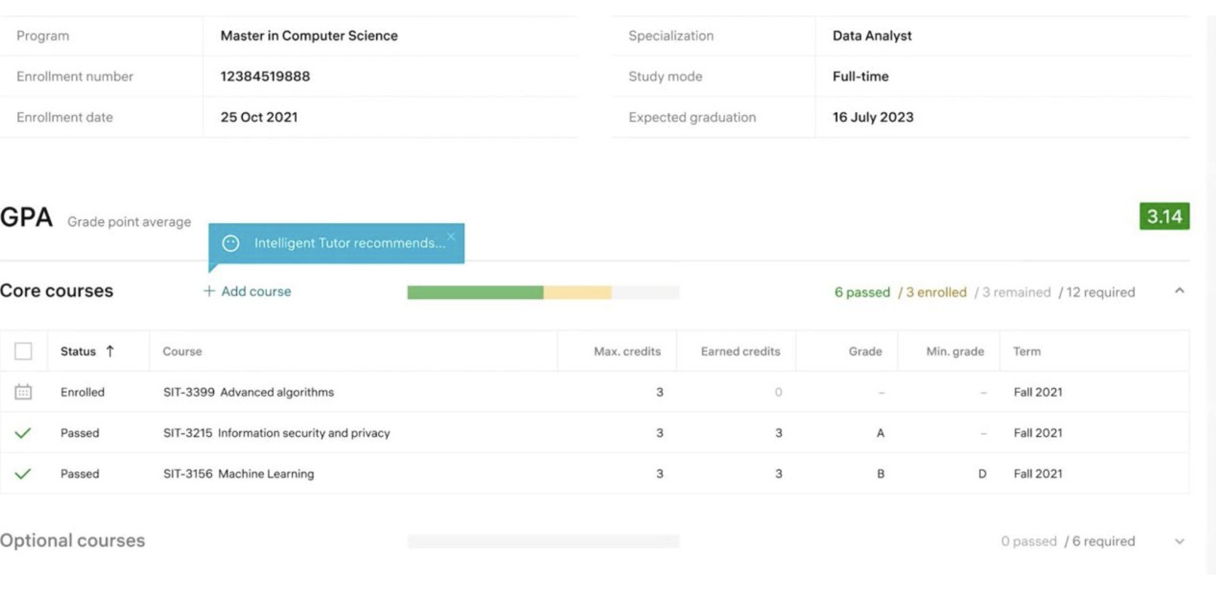This screenshot has width=1216, height=595.
Task: Click the green checkmark for Information security
Action: coord(23,433)
